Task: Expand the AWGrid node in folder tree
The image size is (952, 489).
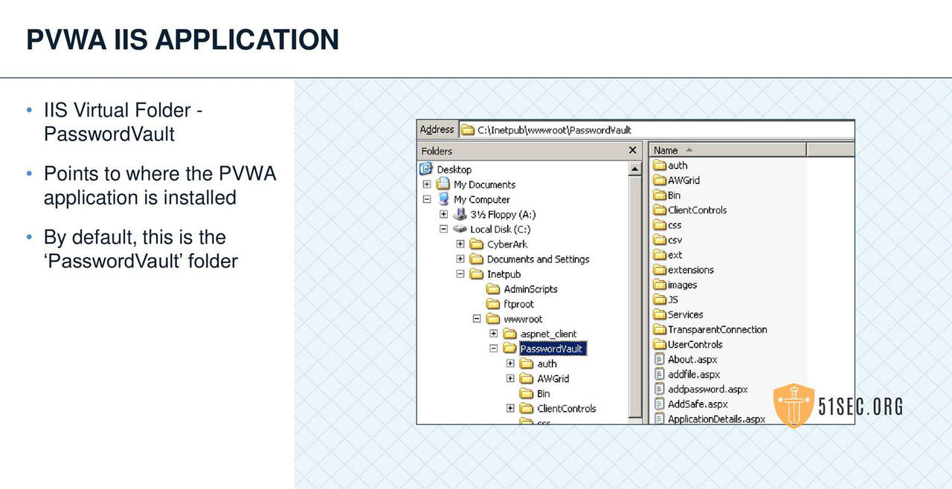Action: click(510, 378)
